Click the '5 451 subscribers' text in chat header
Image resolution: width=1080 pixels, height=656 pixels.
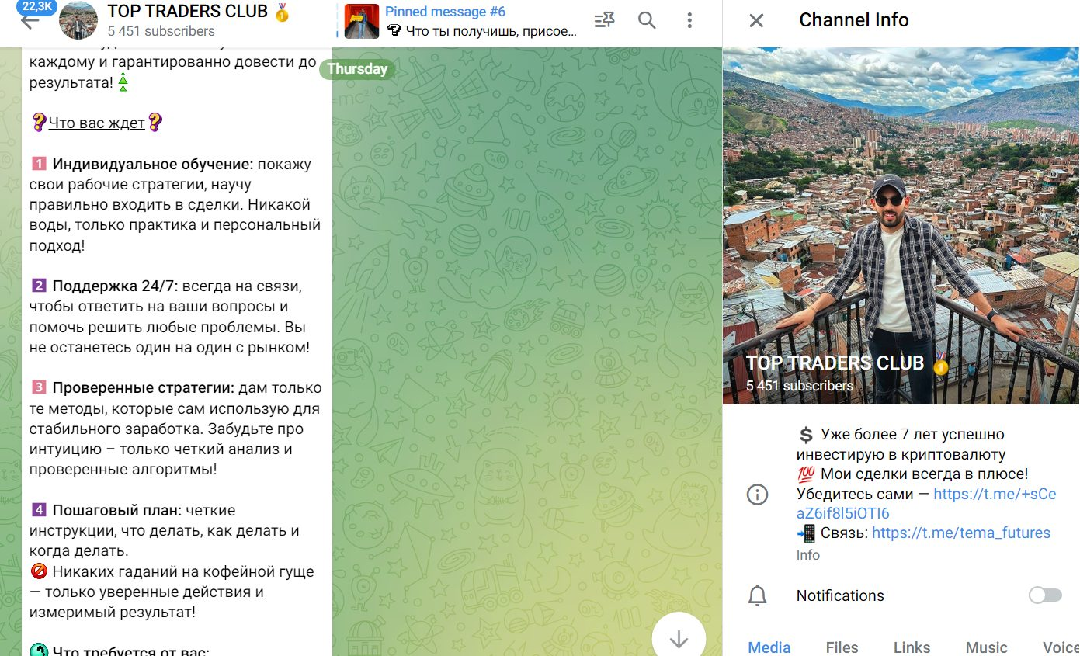(161, 31)
